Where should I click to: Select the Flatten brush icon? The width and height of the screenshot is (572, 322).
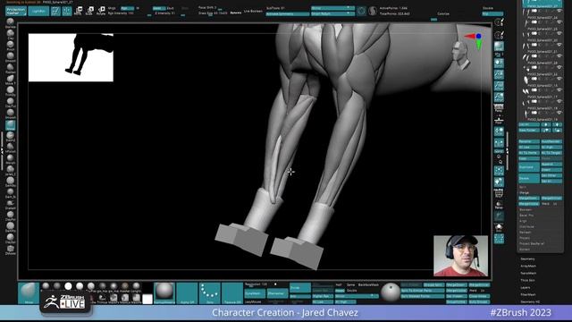click(x=10, y=68)
